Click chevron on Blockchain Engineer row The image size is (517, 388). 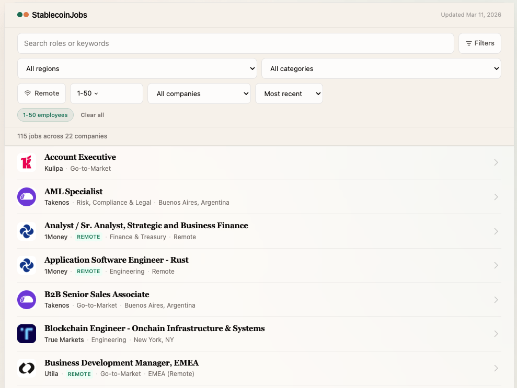point(496,334)
